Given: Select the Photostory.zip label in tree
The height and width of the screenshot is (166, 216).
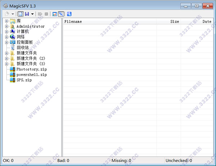Looking at the screenshot, I should (32, 69).
